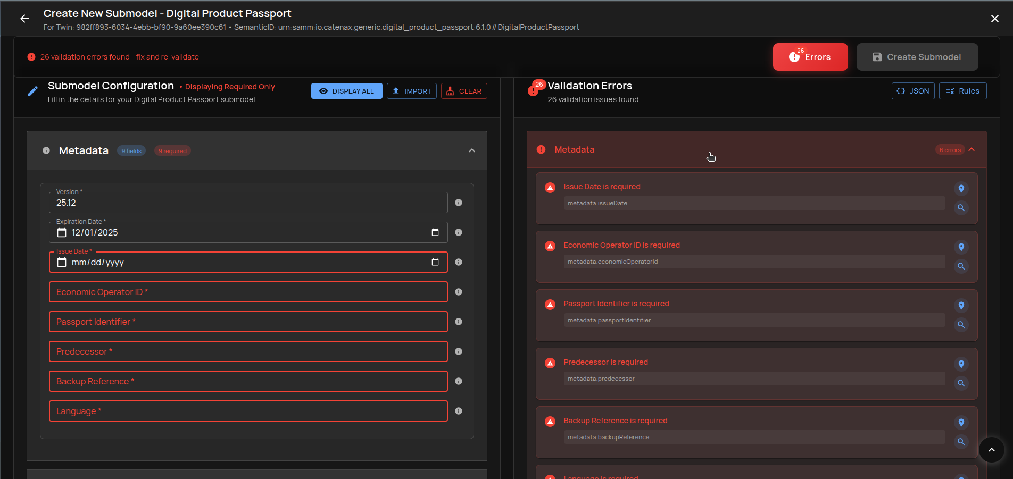Image resolution: width=1013 pixels, height=479 pixels.
Task: Click magnifier icon on Economic Operator ID error
Action: pyautogui.click(x=961, y=266)
